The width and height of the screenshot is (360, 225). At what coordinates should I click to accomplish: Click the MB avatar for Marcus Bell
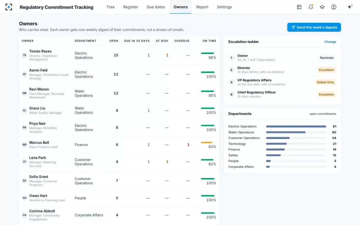tap(25, 145)
